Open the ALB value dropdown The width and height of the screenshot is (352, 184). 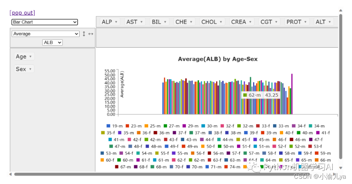tap(52, 42)
